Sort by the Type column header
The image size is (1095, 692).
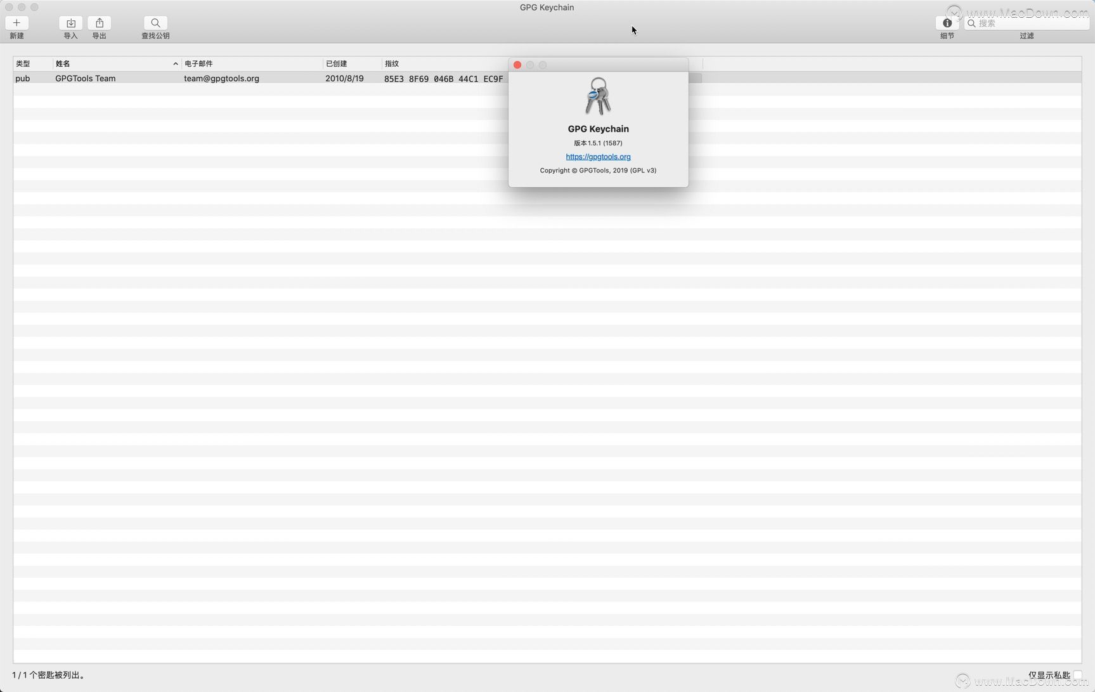tap(32, 63)
